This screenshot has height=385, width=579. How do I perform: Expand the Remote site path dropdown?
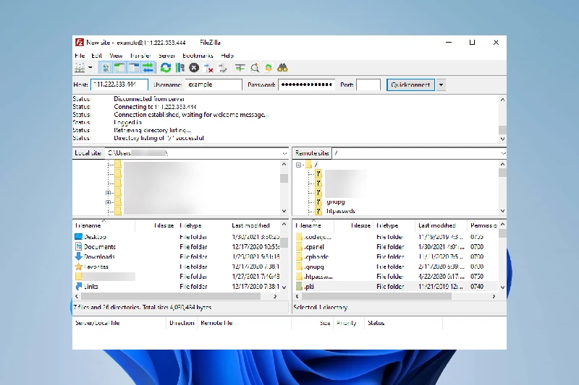tap(502, 153)
